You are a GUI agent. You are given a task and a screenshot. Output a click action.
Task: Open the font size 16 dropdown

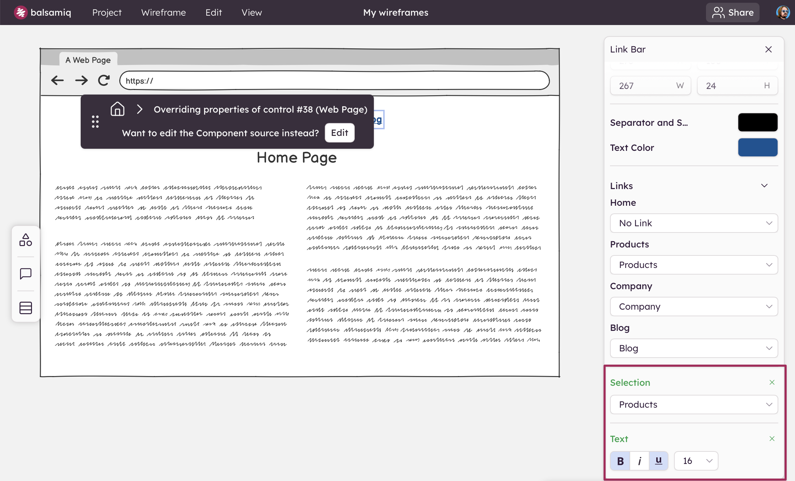pos(696,461)
